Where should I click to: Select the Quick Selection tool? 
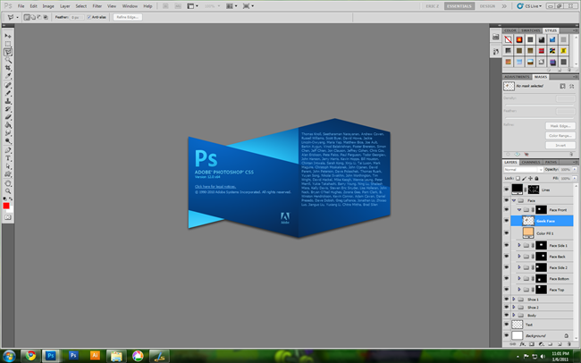click(x=8, y=60)
